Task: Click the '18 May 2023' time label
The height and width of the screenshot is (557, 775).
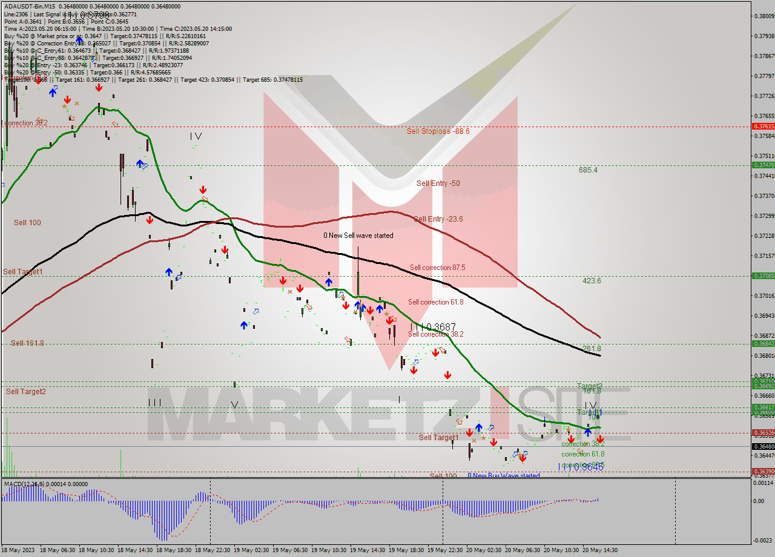Action: [17, 550]
